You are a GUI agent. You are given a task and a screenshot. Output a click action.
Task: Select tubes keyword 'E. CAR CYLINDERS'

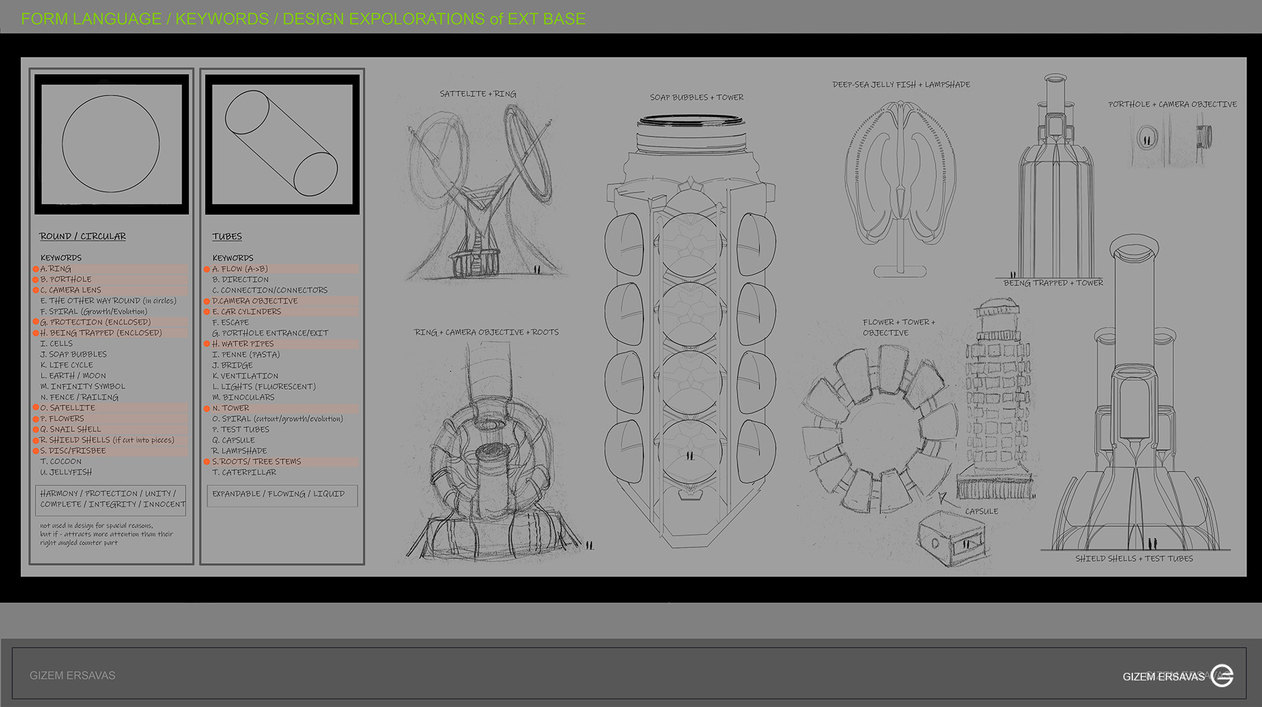[x=247, y=312]
